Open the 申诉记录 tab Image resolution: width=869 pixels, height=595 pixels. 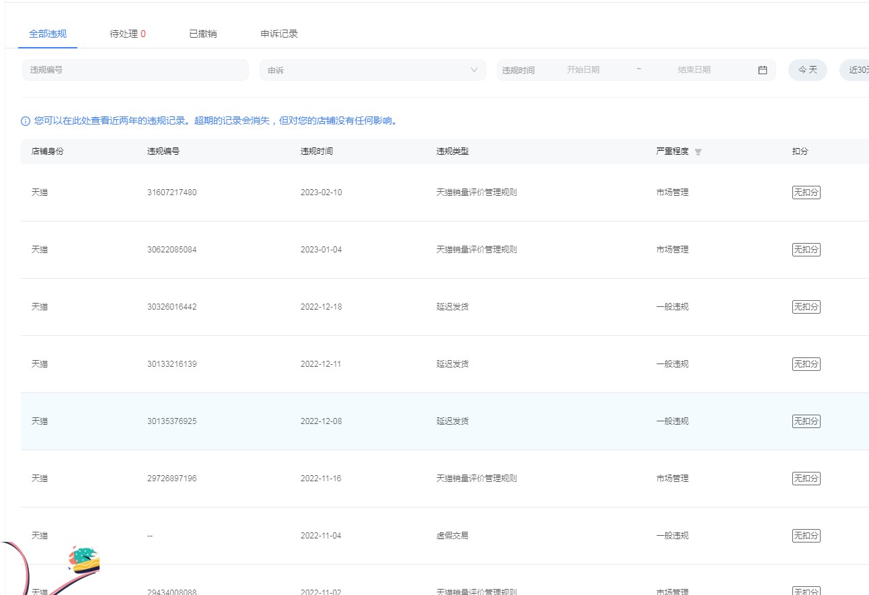[x=279, y=34]
